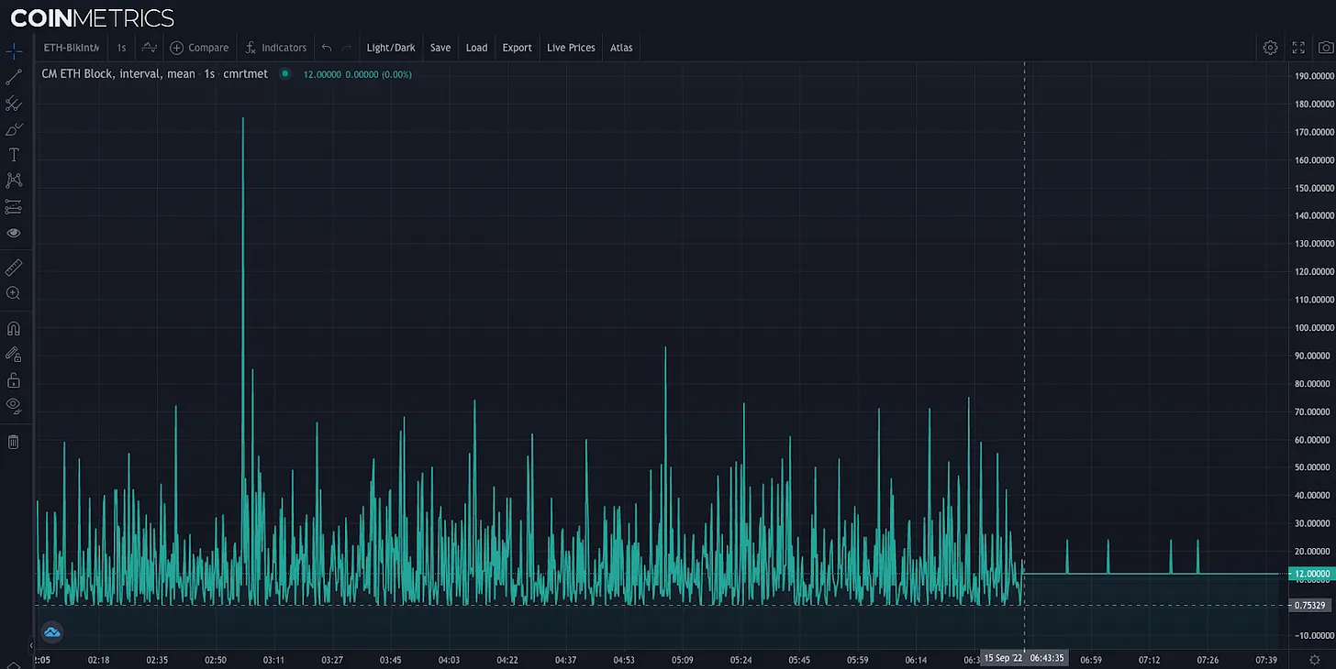Click the 0.75329 crosshair price label

click(x=1309, y=605)
